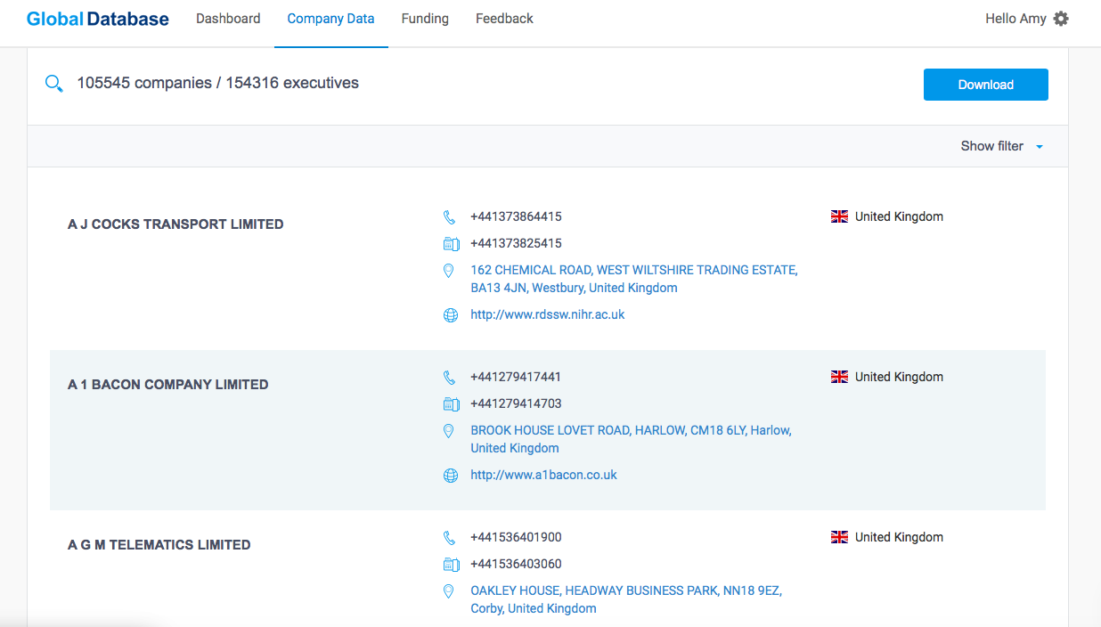The image size is (1101, 627).
Task: Click fax number +441373825415
Action: (x=516, y=243)
